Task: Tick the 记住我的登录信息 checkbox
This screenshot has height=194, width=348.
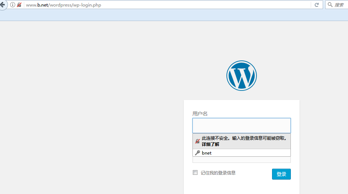Action: pyautogui.click(x=195, y=173)
